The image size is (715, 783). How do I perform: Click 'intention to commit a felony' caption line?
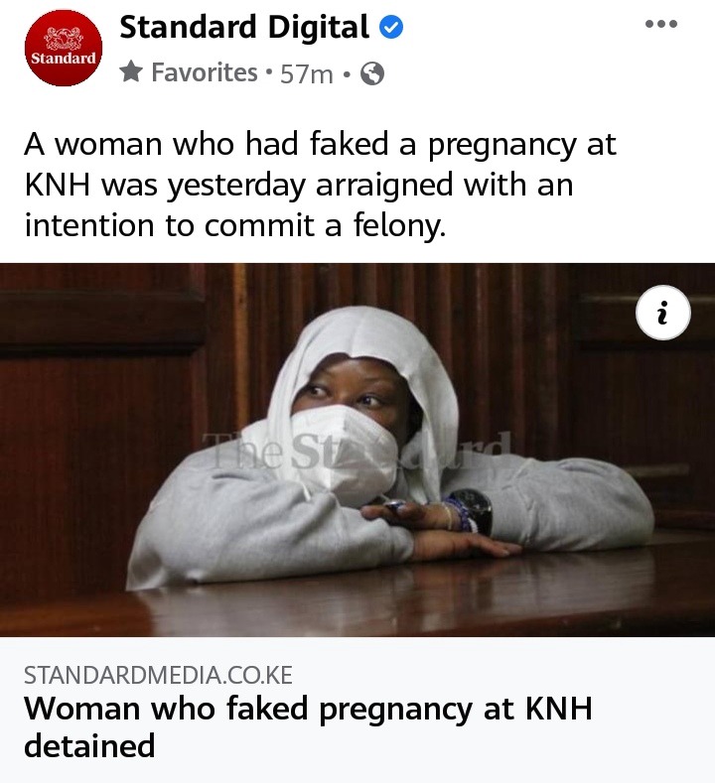pos(234,225)
